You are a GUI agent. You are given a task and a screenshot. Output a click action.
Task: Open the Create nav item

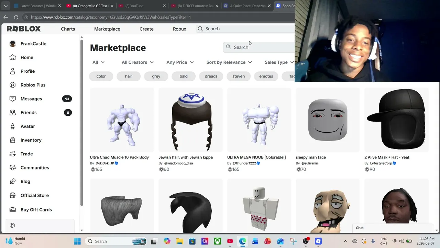click(146, 29)
